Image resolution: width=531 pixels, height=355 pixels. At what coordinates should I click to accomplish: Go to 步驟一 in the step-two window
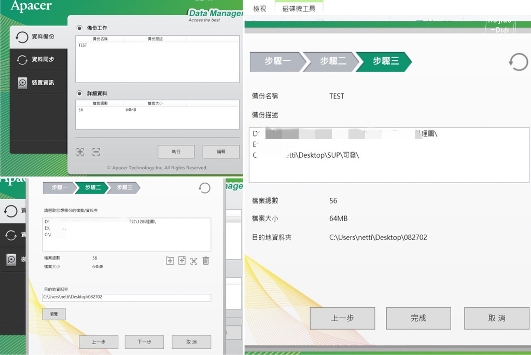[59, 187]
